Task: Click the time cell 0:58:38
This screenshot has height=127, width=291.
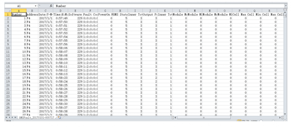Action: tap(61, 111)
